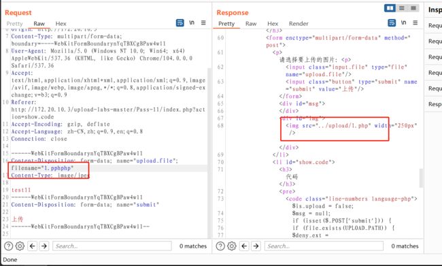442x266 pixels.
Task: Toggle word wrap icon in Response panel
Action: 392,23
